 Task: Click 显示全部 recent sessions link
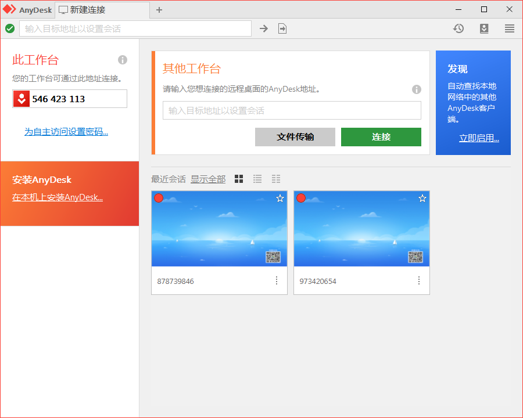coord(208,179)
